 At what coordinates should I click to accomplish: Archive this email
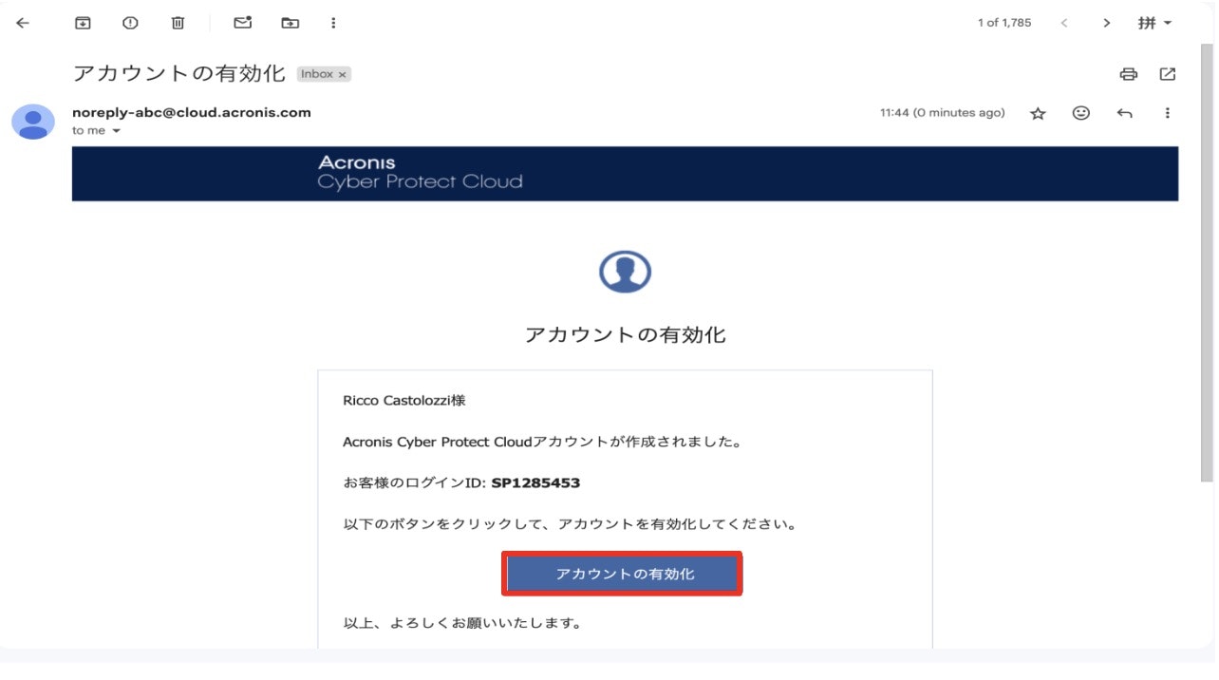pyautogui.click(x=83, y=23)
